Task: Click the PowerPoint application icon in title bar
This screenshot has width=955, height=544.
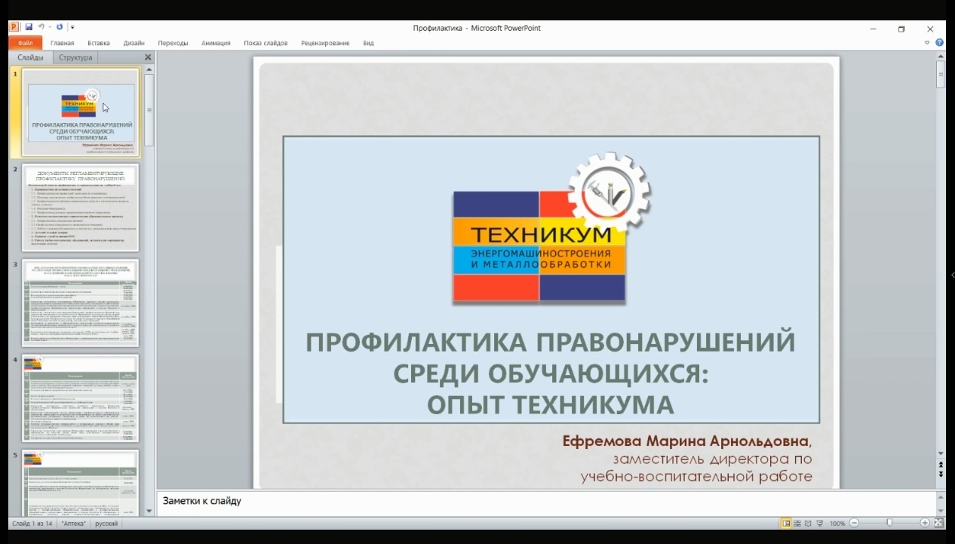Action: pos(14,26)
